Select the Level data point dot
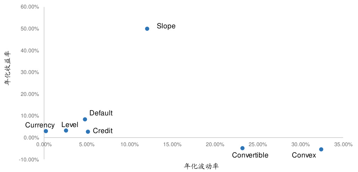The image size is (358, 172). tap(66, 131)
